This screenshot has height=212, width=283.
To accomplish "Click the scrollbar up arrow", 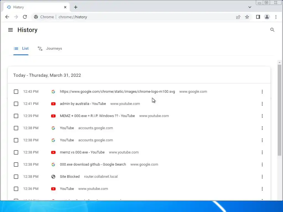I will [280, 62].
